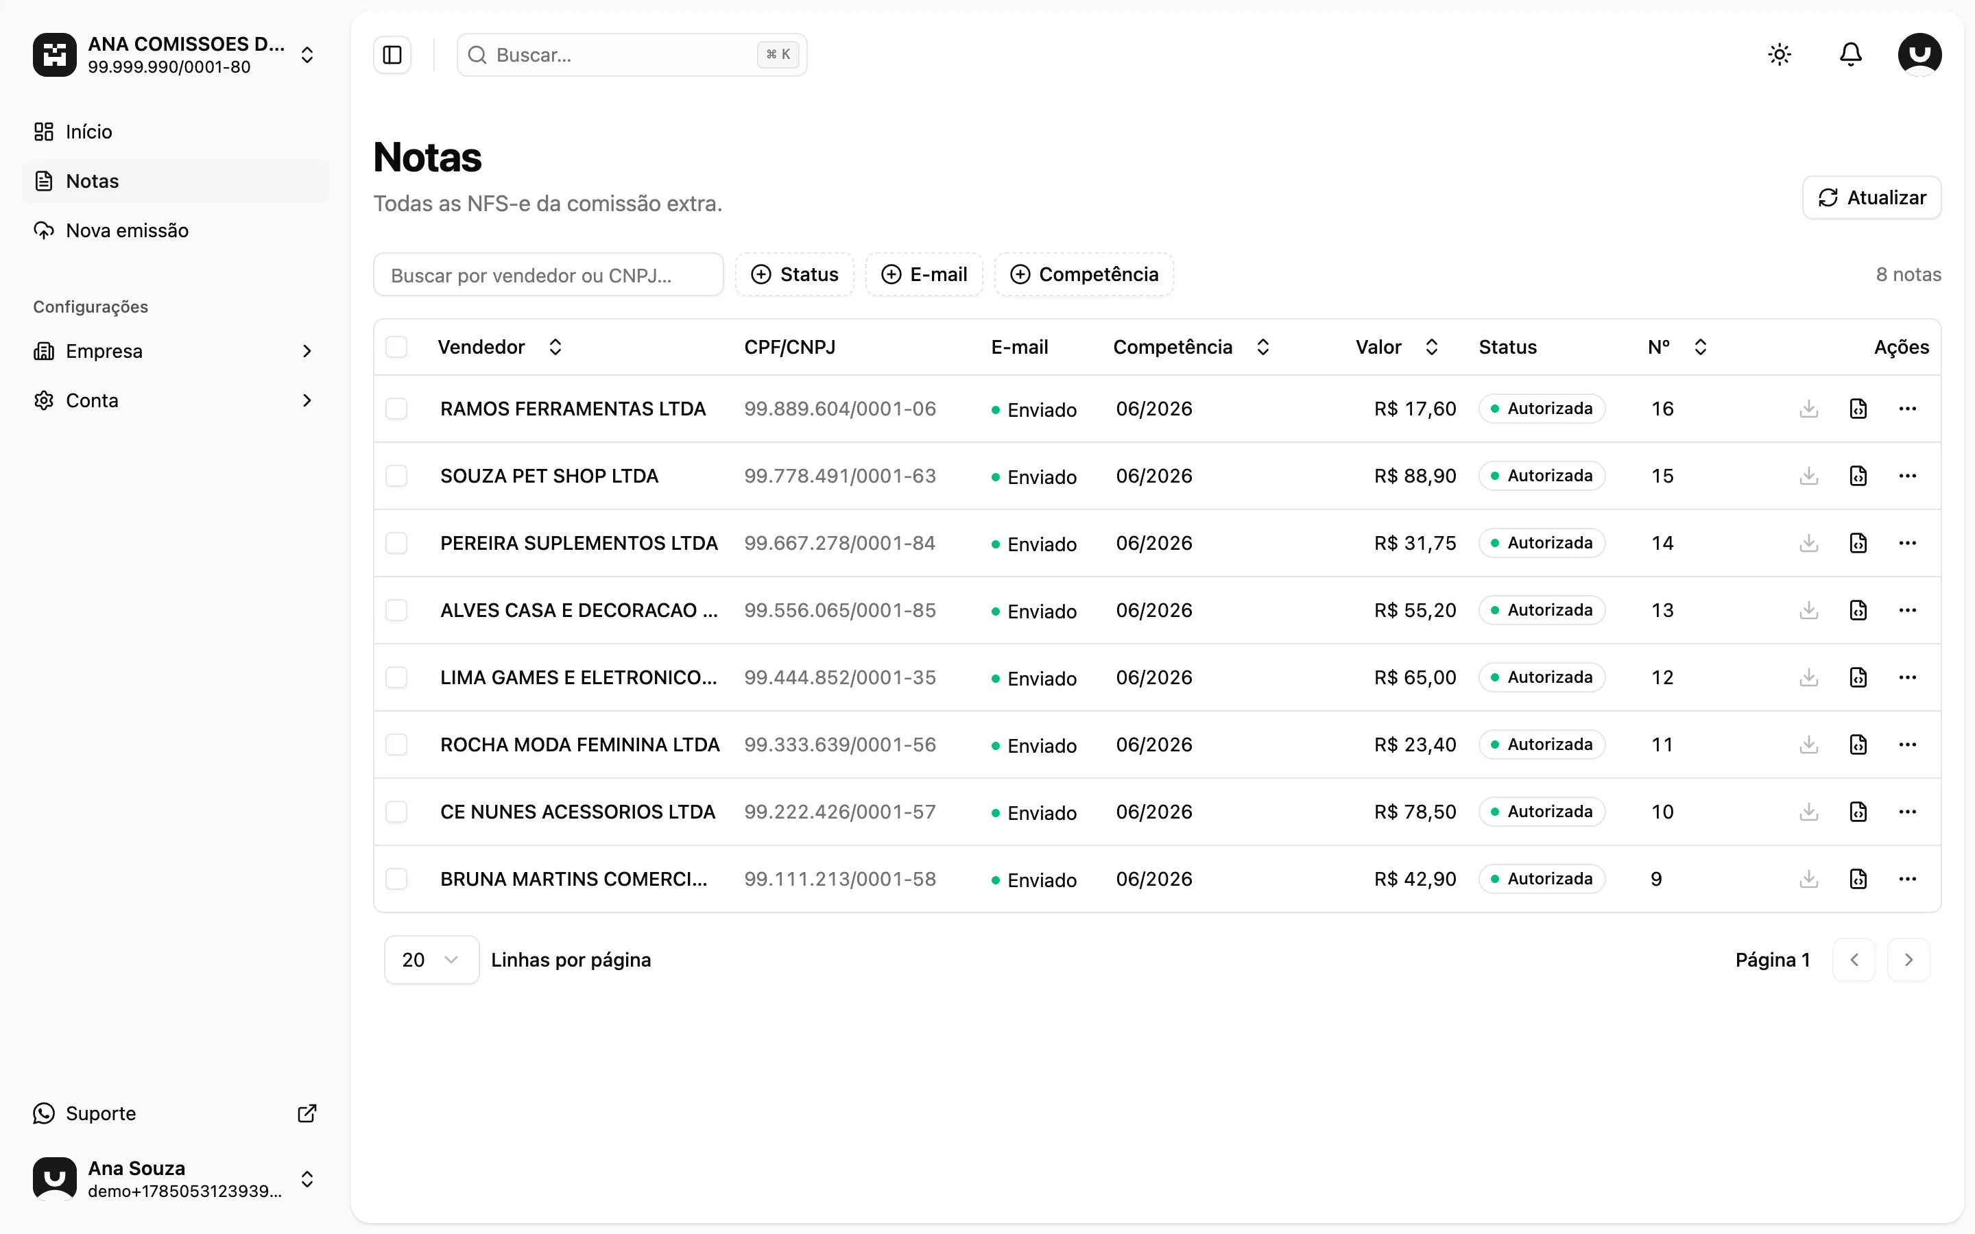Download PDF for BRUNA MARTINS COMERCI
This screenshot has width=1975, height=1234.
(1808, 879)
